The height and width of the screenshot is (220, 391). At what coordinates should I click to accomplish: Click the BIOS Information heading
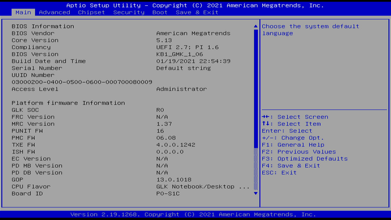point(43,26)
